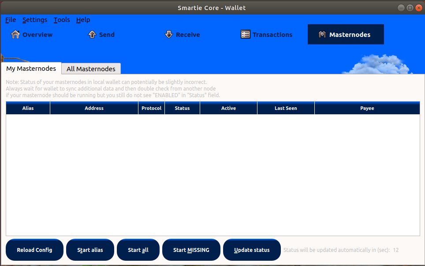Switch to the My Masternodes tab
The height and width of the screenshot is (266, 425).
[31, 69]
